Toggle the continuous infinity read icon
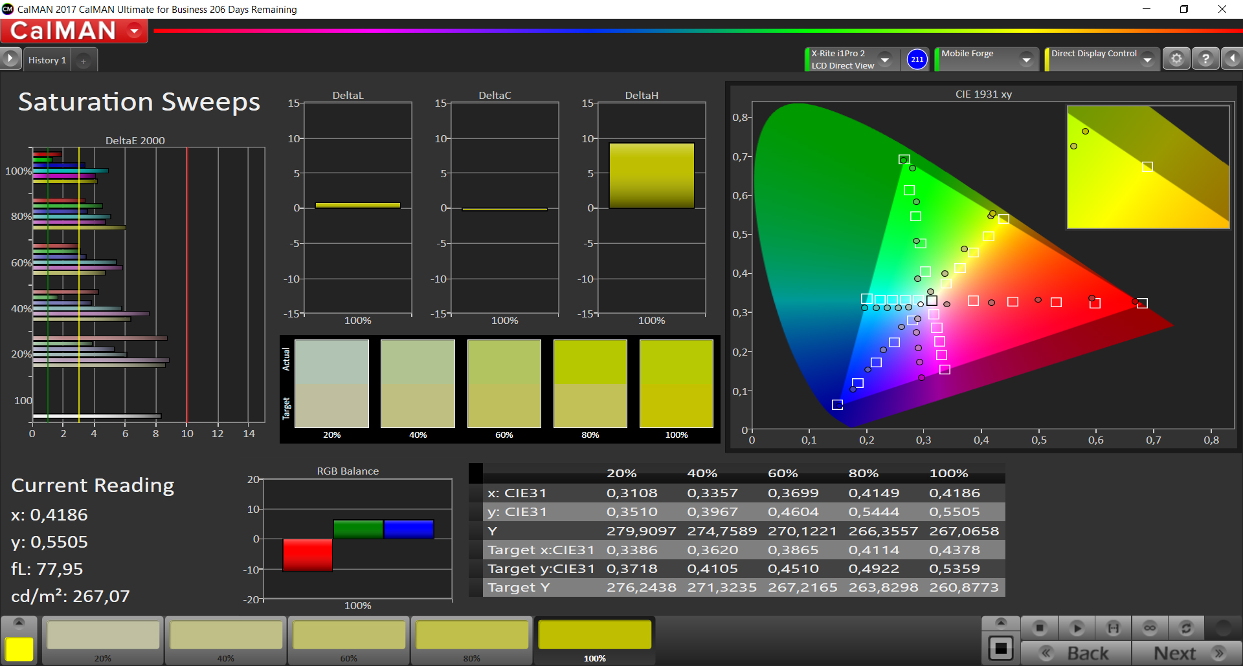Image resolution: width=1243 pixels, height=666 pixels. [1150, 628]
